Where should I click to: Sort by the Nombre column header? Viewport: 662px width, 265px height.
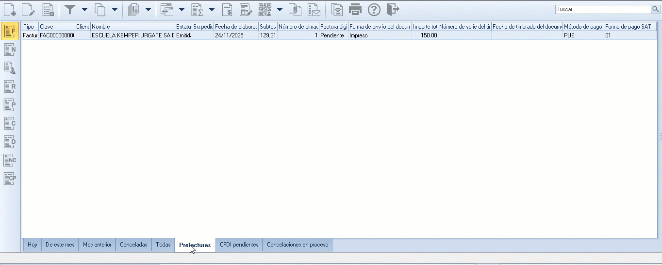[132, 27]
